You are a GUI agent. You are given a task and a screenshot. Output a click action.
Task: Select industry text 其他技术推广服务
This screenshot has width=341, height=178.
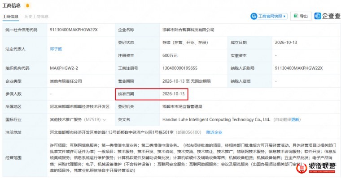[x=66, y=120]
